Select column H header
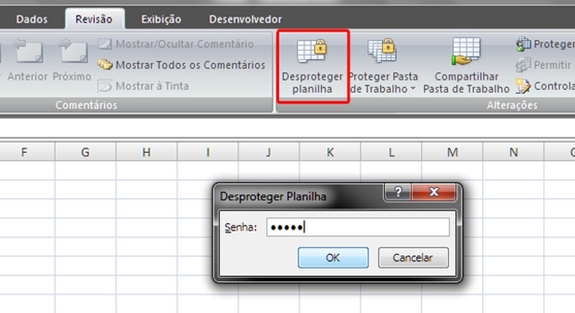The image size is (575, 313). point(147,152)
